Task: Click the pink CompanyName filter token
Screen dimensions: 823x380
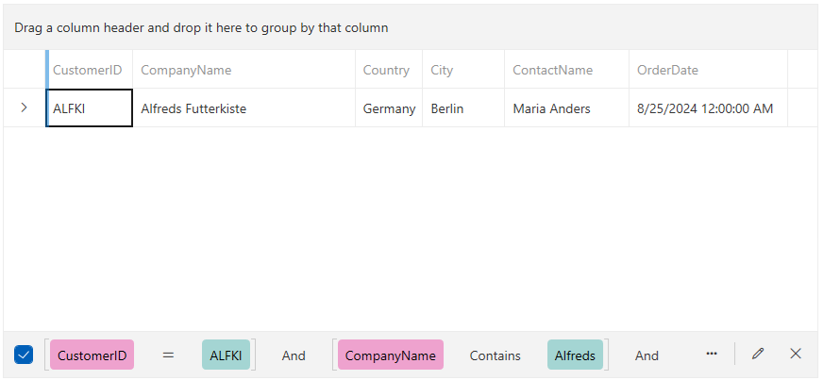Action: (390, 355)
